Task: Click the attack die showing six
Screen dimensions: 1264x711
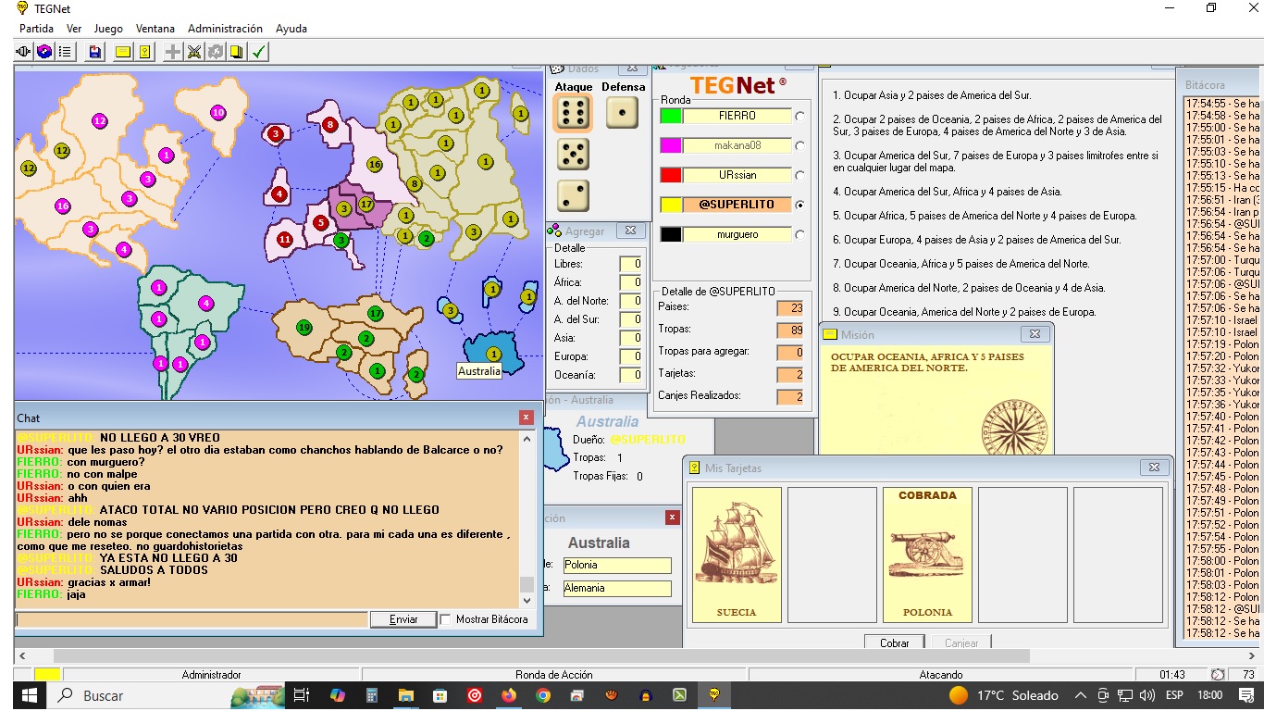Action: (x=573, y=113)
